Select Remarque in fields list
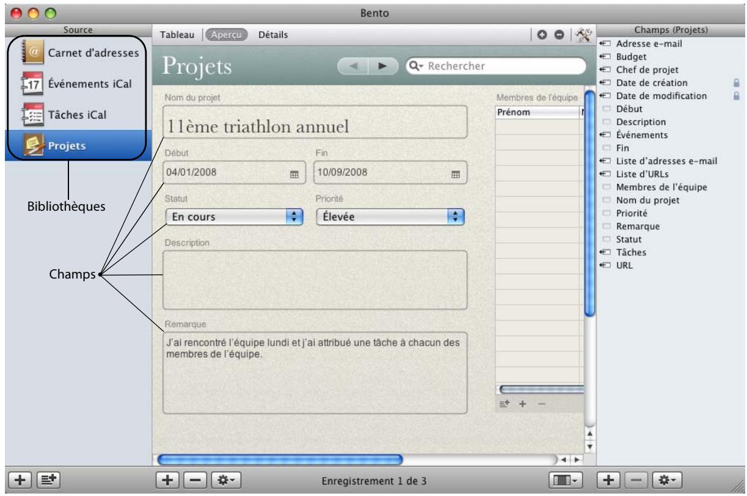747x496 pixels. [637, 227]
